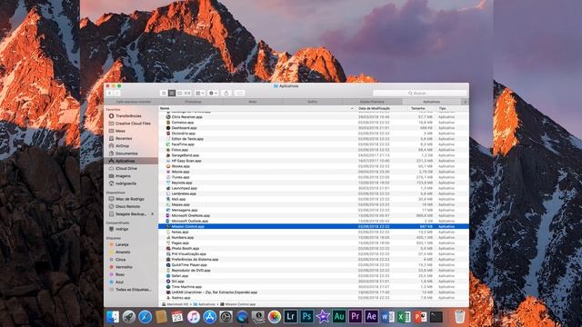This screenshot has height=327, width=582.
Task: Switch to the Adobe Premiere Finder tab
Action: click(372, 102)
